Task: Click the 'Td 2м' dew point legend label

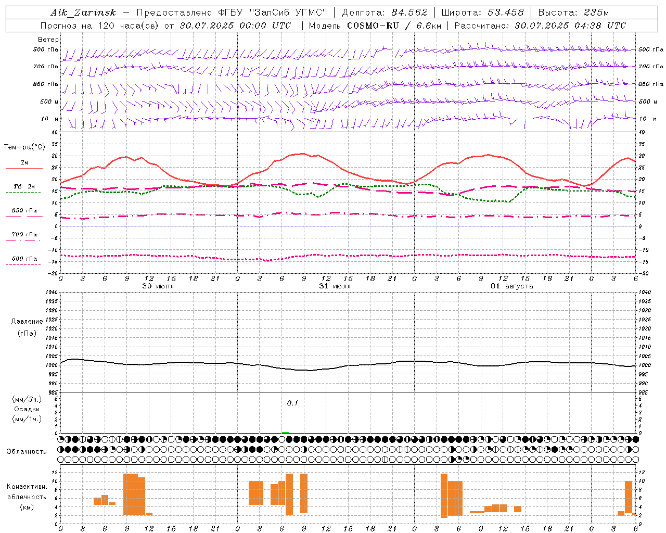Action: tap(24, 186)
